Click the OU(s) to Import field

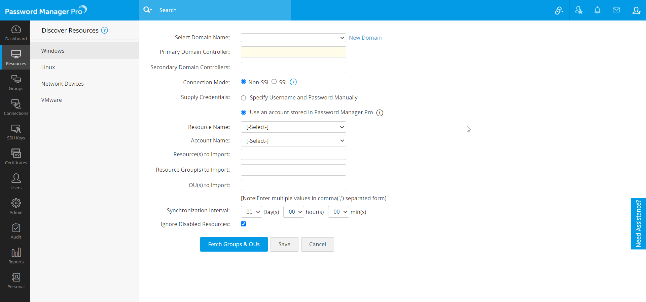pyautogui.click(x=293, y=185)
